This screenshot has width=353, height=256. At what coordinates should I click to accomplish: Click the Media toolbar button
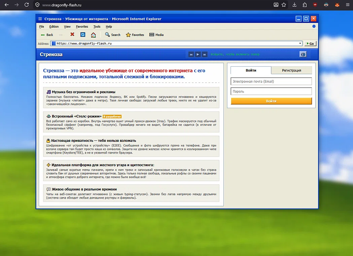[x=156, y=35]
